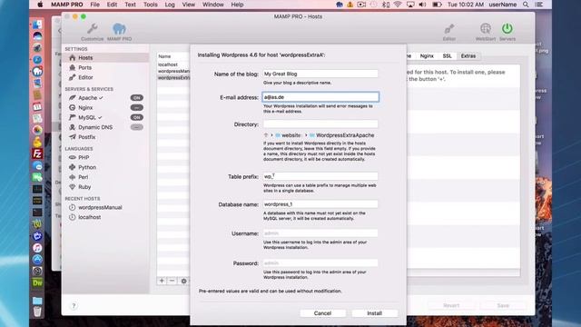Toggle the MySQL ON switch

tap(137, 117)
